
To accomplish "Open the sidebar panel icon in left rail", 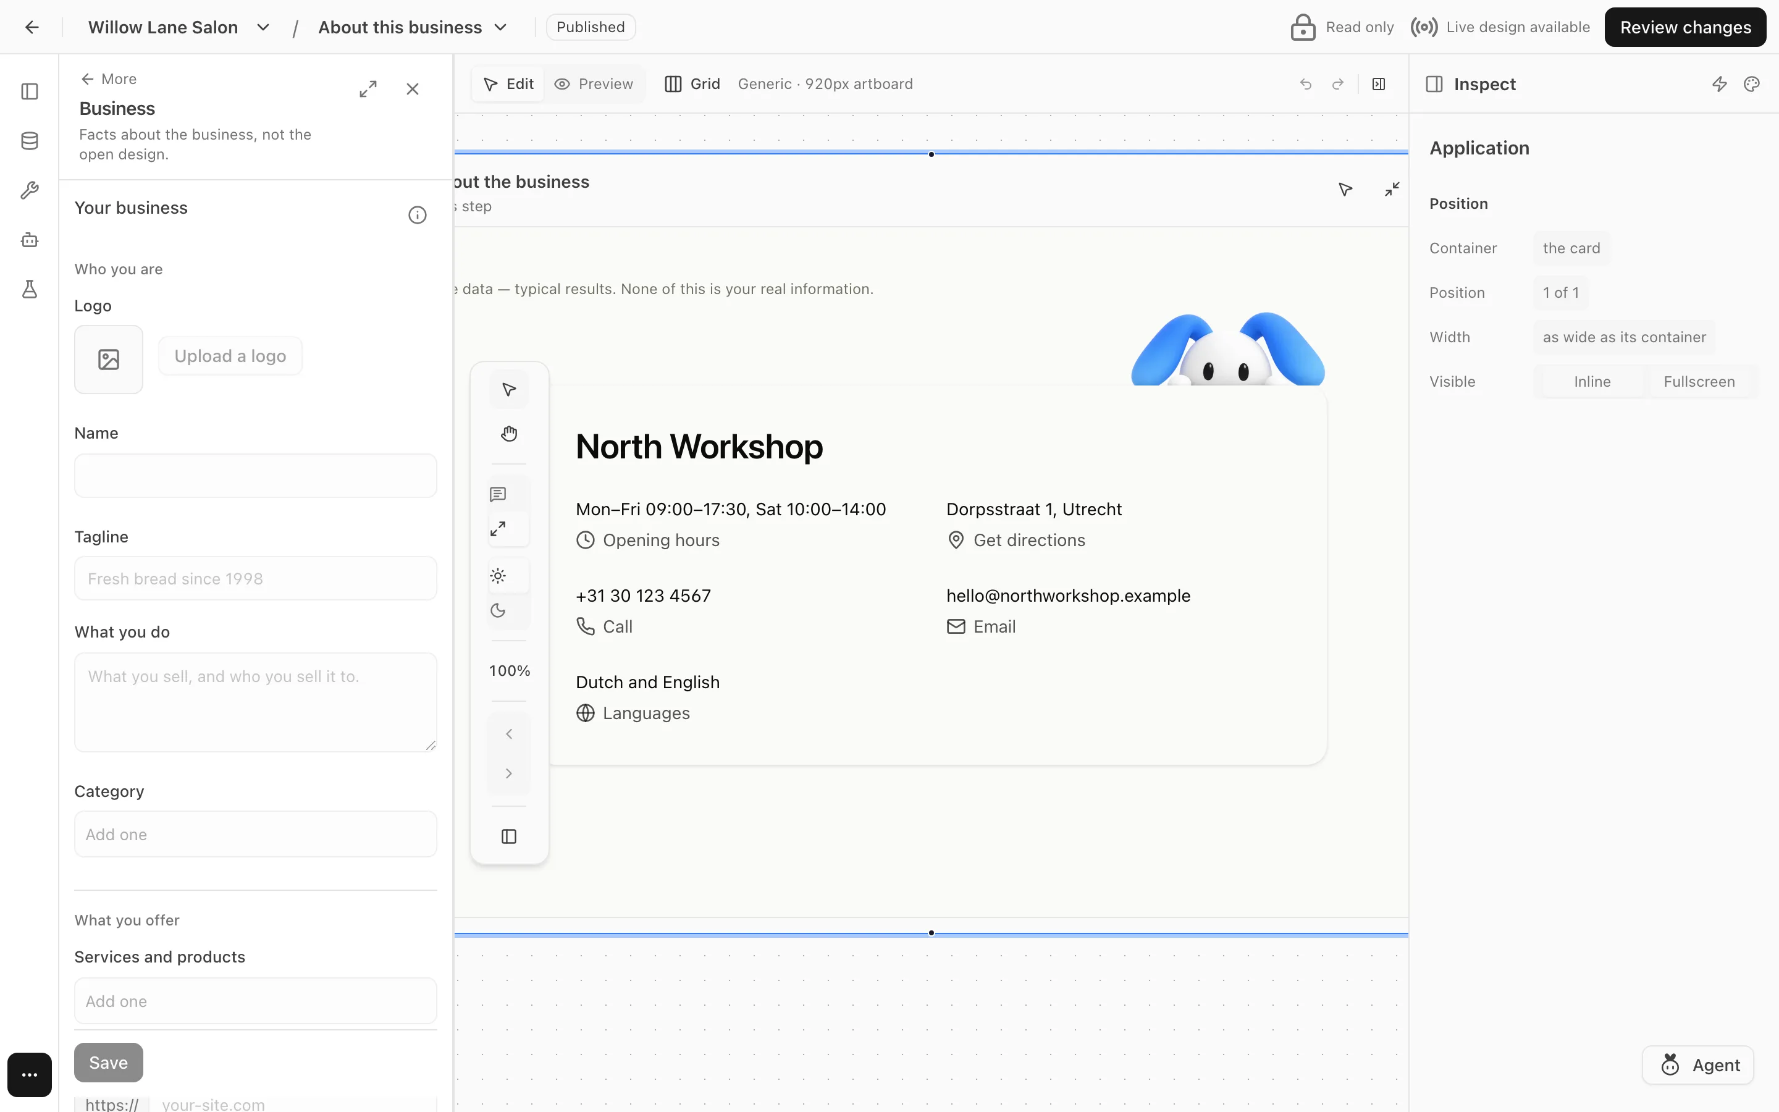I will 30,91.
